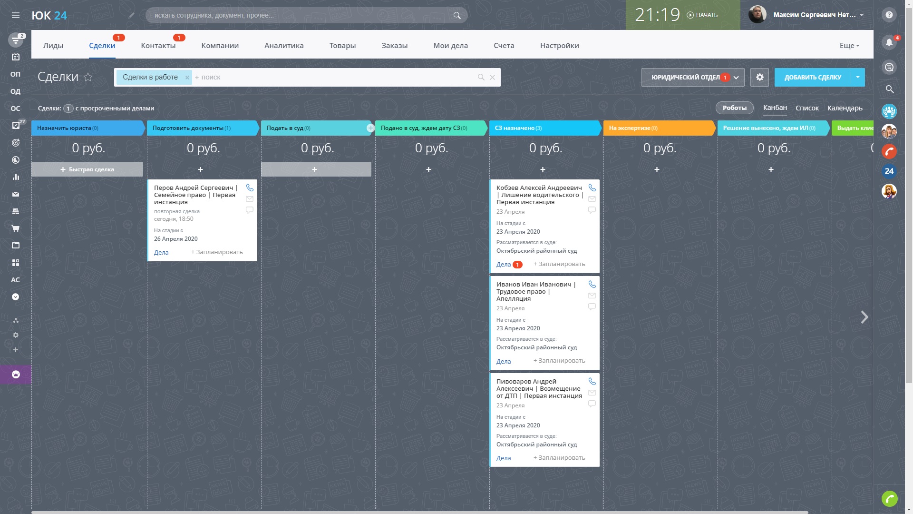Click the phone icon on Перов deal card
The height and width of the screenshot is (514, 913).
250,188
